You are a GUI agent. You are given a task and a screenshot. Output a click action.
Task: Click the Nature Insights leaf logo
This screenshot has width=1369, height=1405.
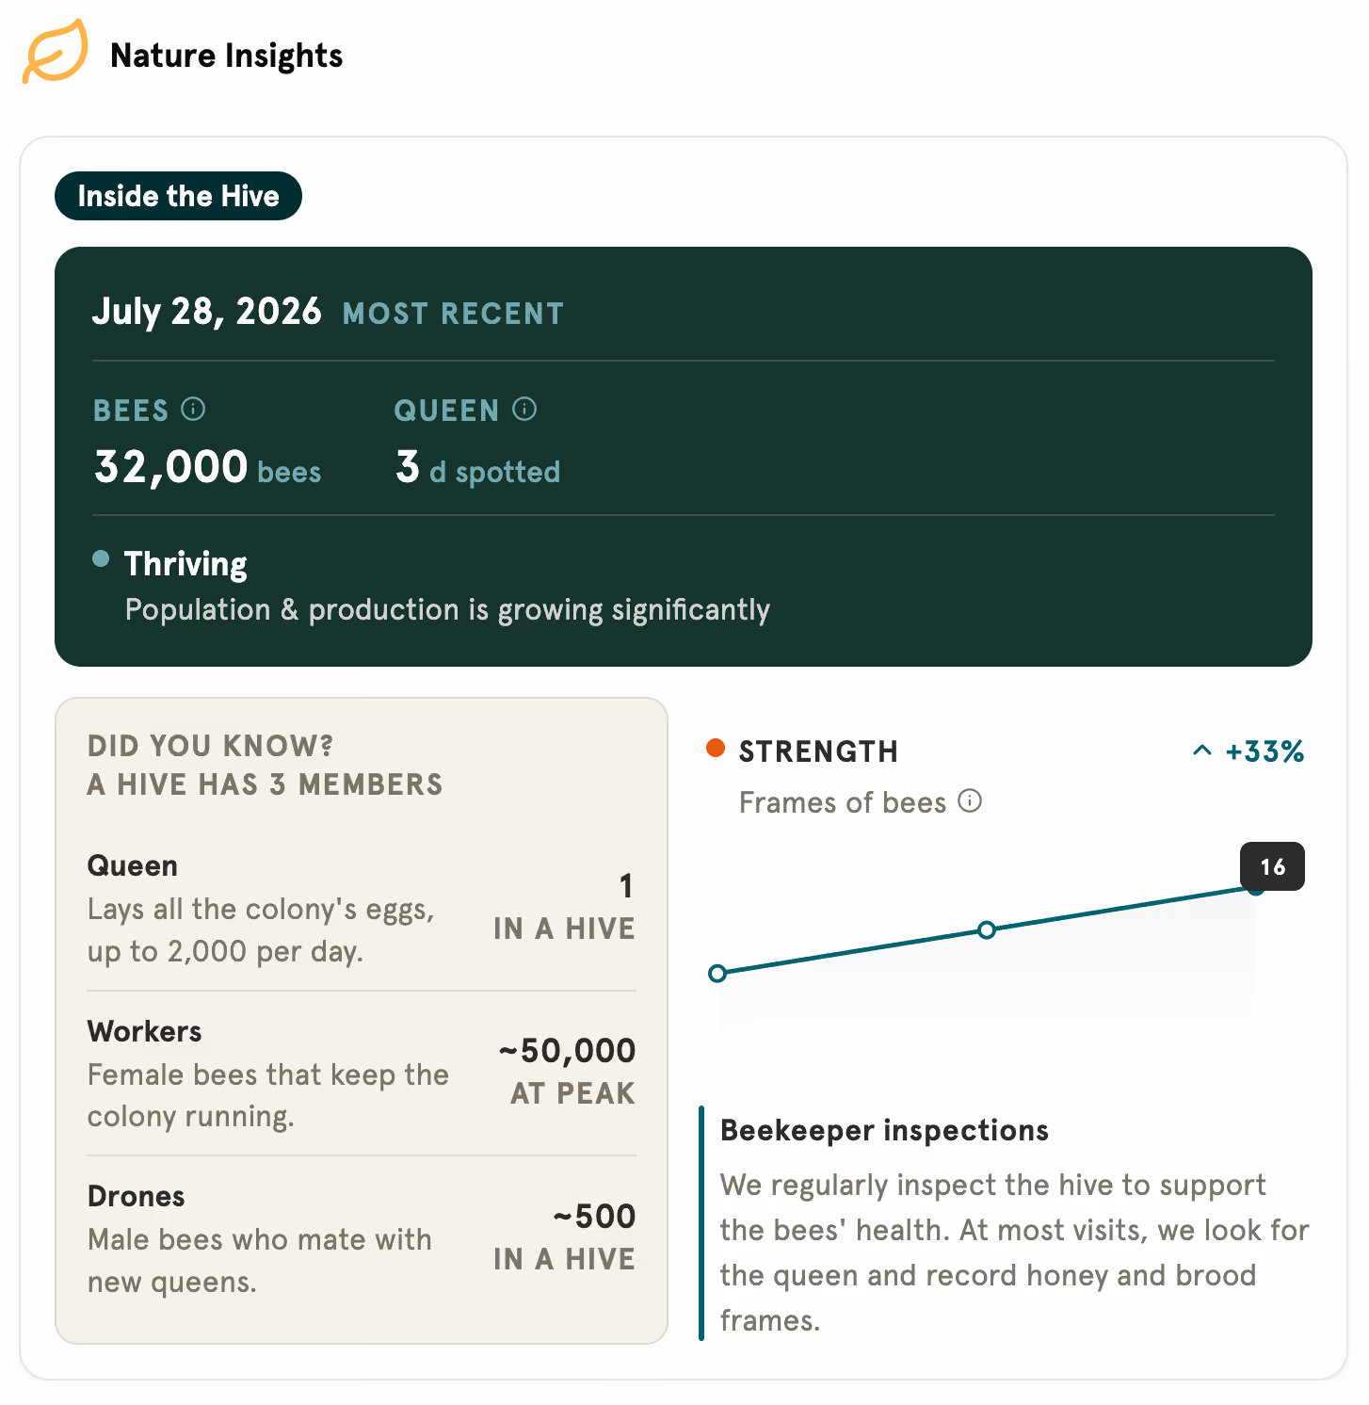(56, 52)
